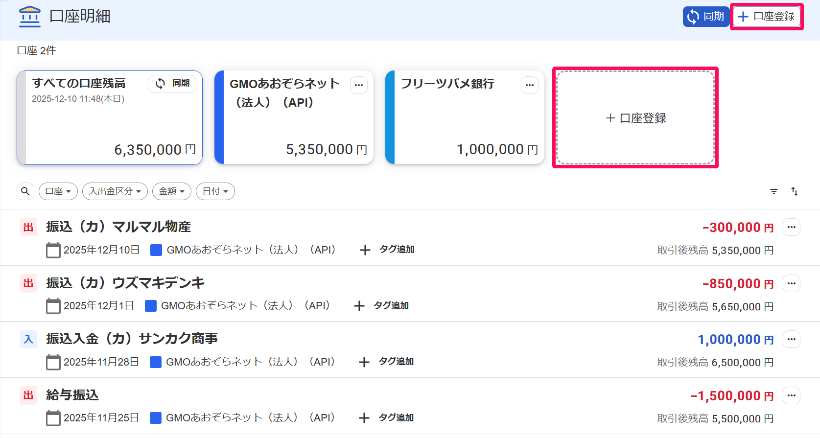Click the 出 badge on ウズマキデンキ row
The height and width of the screenshot is (438, 820).
point(28,283)
